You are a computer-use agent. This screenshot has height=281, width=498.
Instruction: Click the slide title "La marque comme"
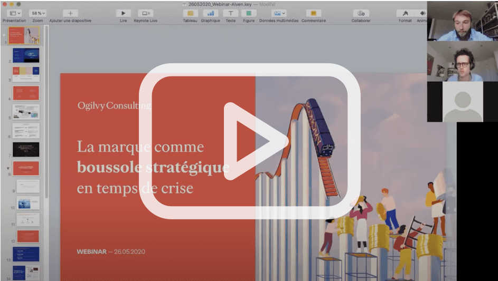[x=140, y=148]
